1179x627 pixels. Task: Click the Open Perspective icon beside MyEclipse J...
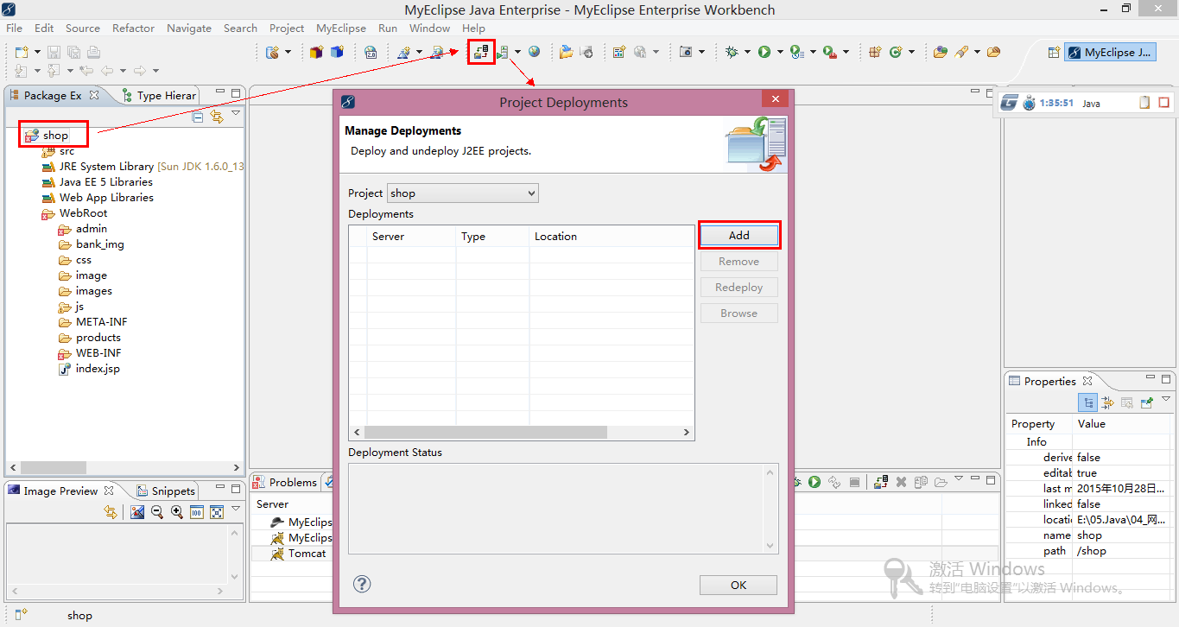1053,52
